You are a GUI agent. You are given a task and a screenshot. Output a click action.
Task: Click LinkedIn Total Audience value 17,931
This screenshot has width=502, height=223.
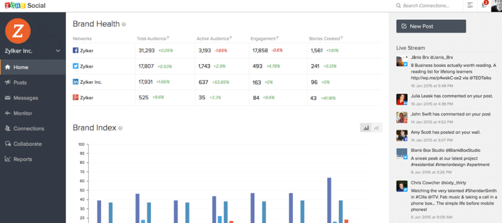pos(146,82)
